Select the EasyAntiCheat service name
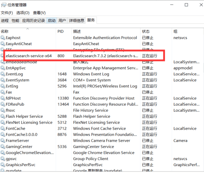Viewport: 204px width, 173px height. (19, 44)
